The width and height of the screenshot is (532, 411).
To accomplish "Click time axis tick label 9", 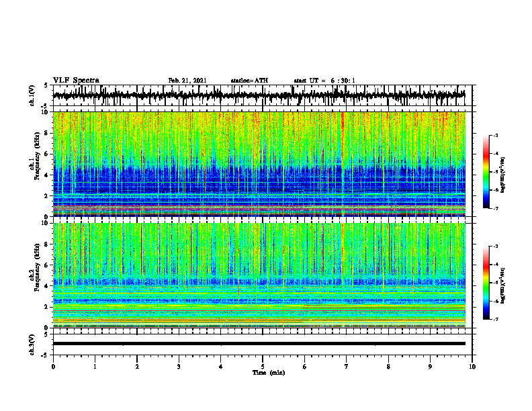I will [x=430, y=367].
